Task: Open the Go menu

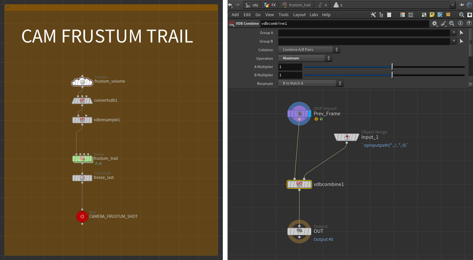Action: tap(258, 15)
